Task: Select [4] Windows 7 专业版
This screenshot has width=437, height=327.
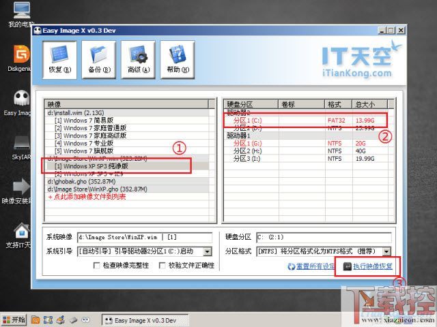Action: coord(84,143)
